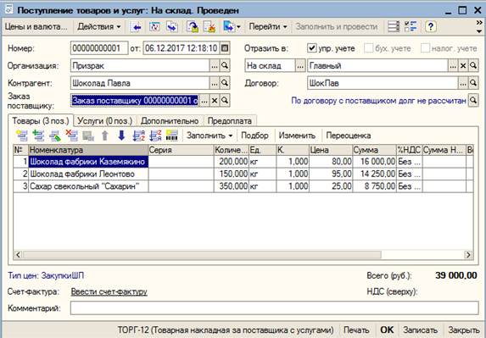Viewport: 486px width, 338px height.
Task: Click Подбор button
Action: [254, 136]
